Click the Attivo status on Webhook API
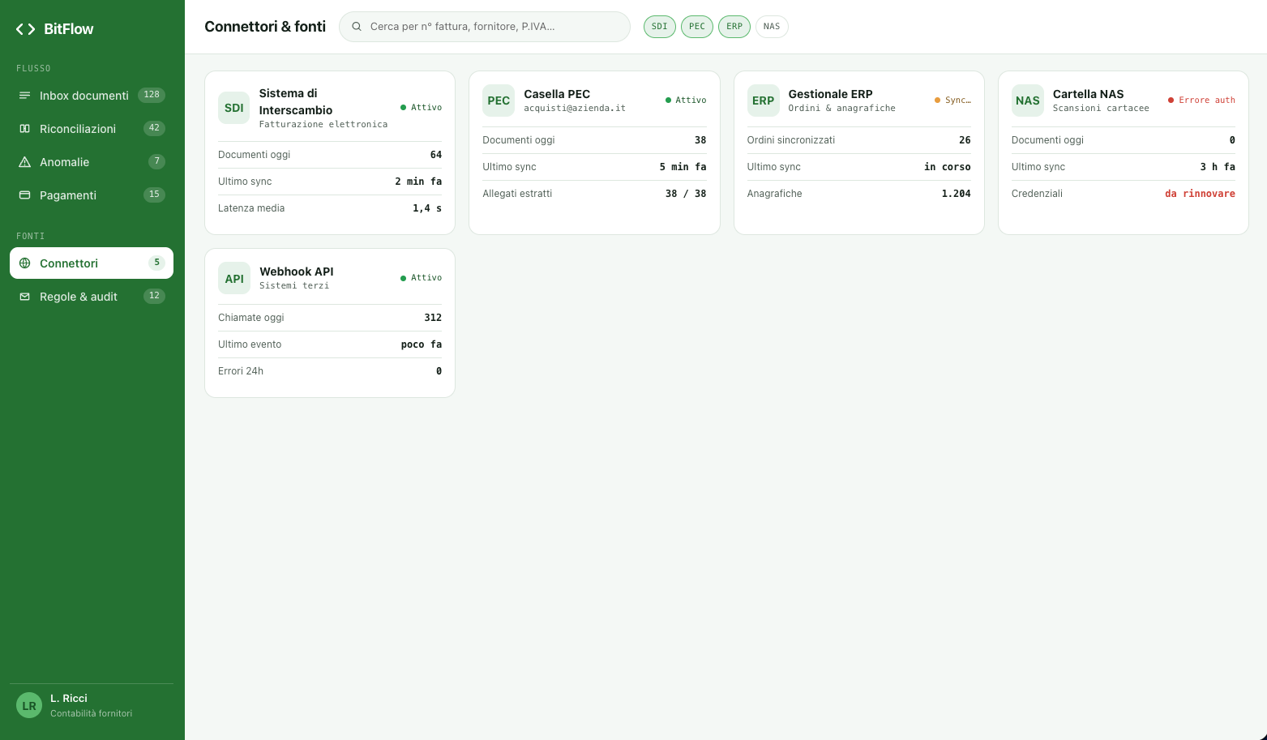 [421, 278]
